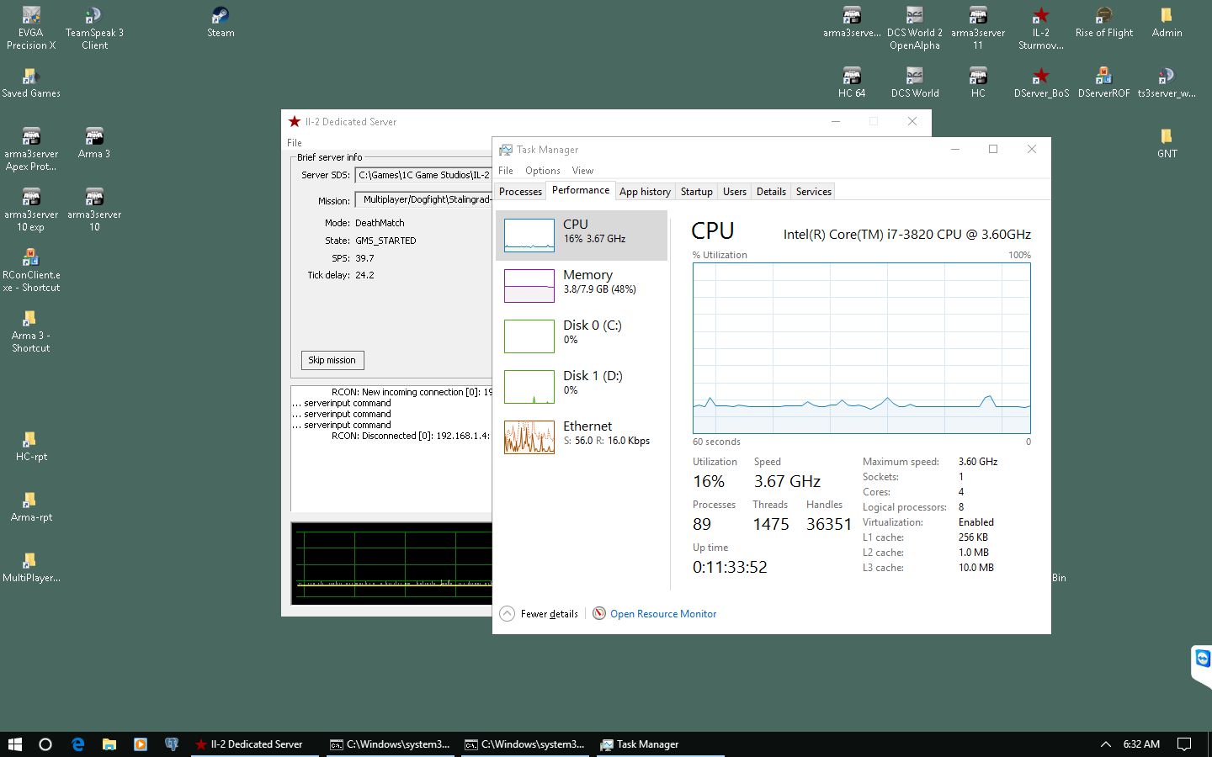Open the Startup tab in Task Manager

pyautogui.click(x=696, y=192)
